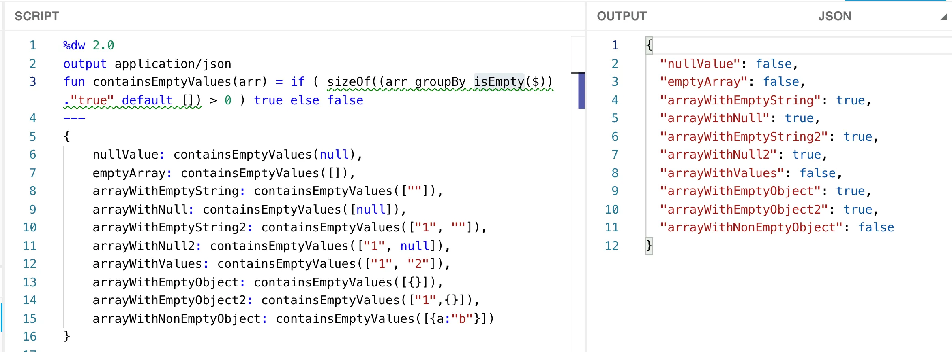Click output "arrayWithEmptyObject2": true line

coord(769,210)
